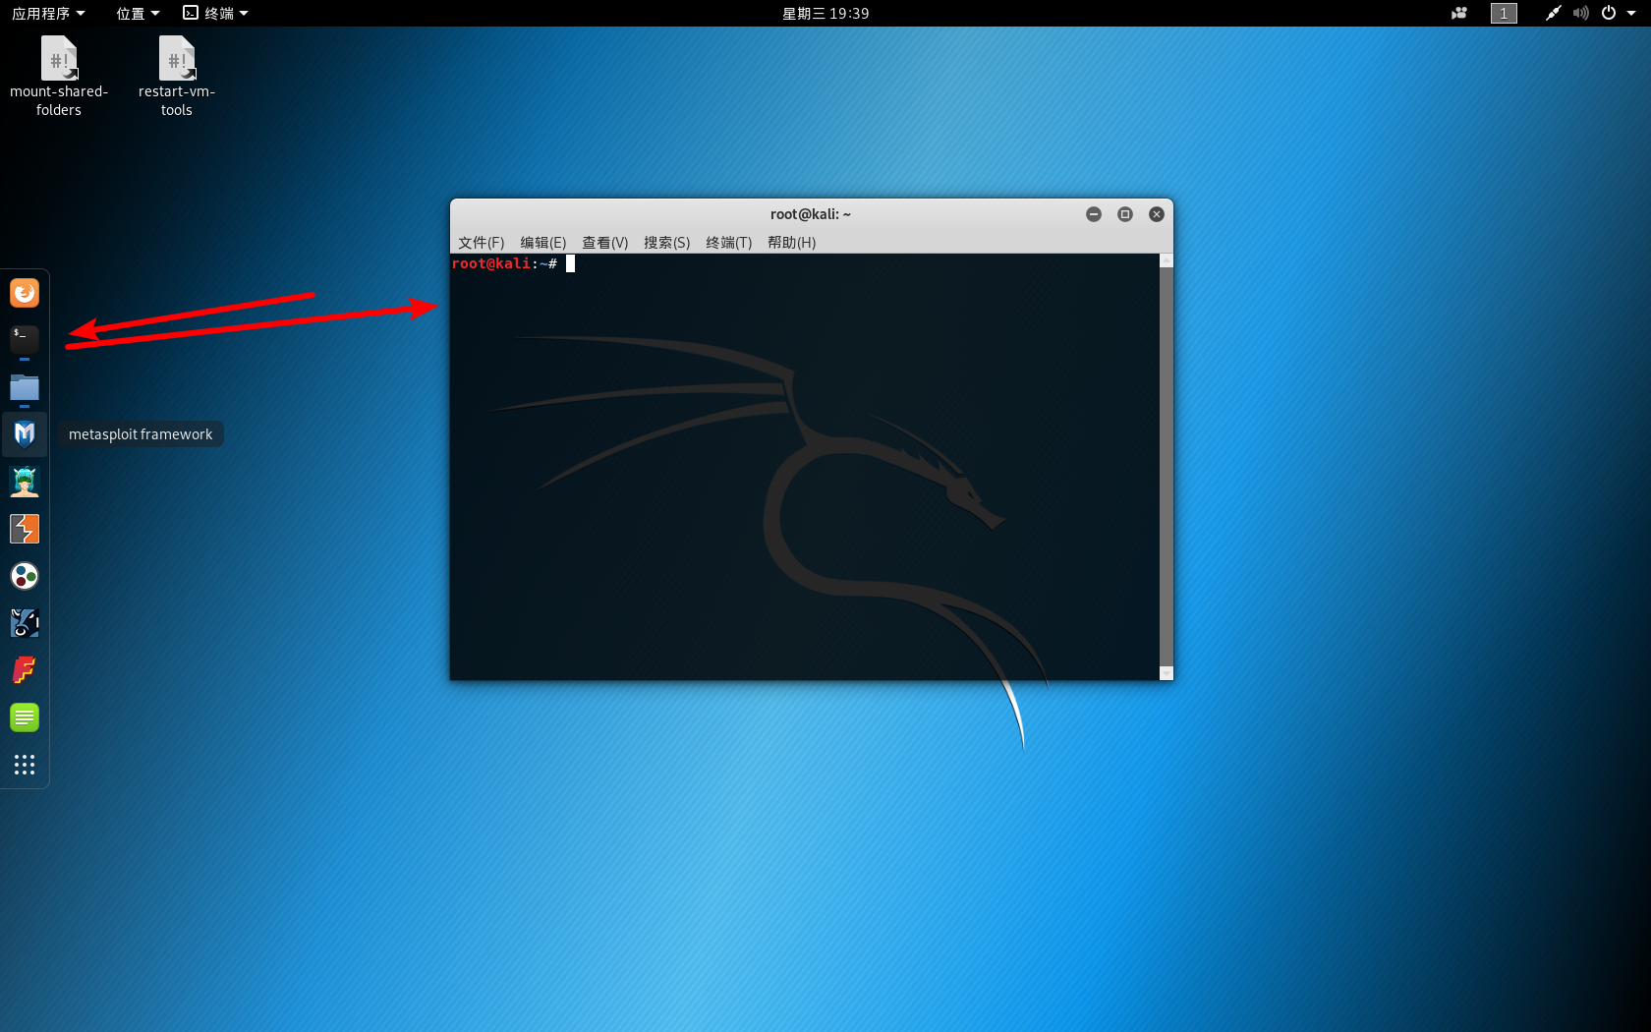Show all applications with the grid icon
This screenshot has height=1032, width=1651.
click(24, 764)
